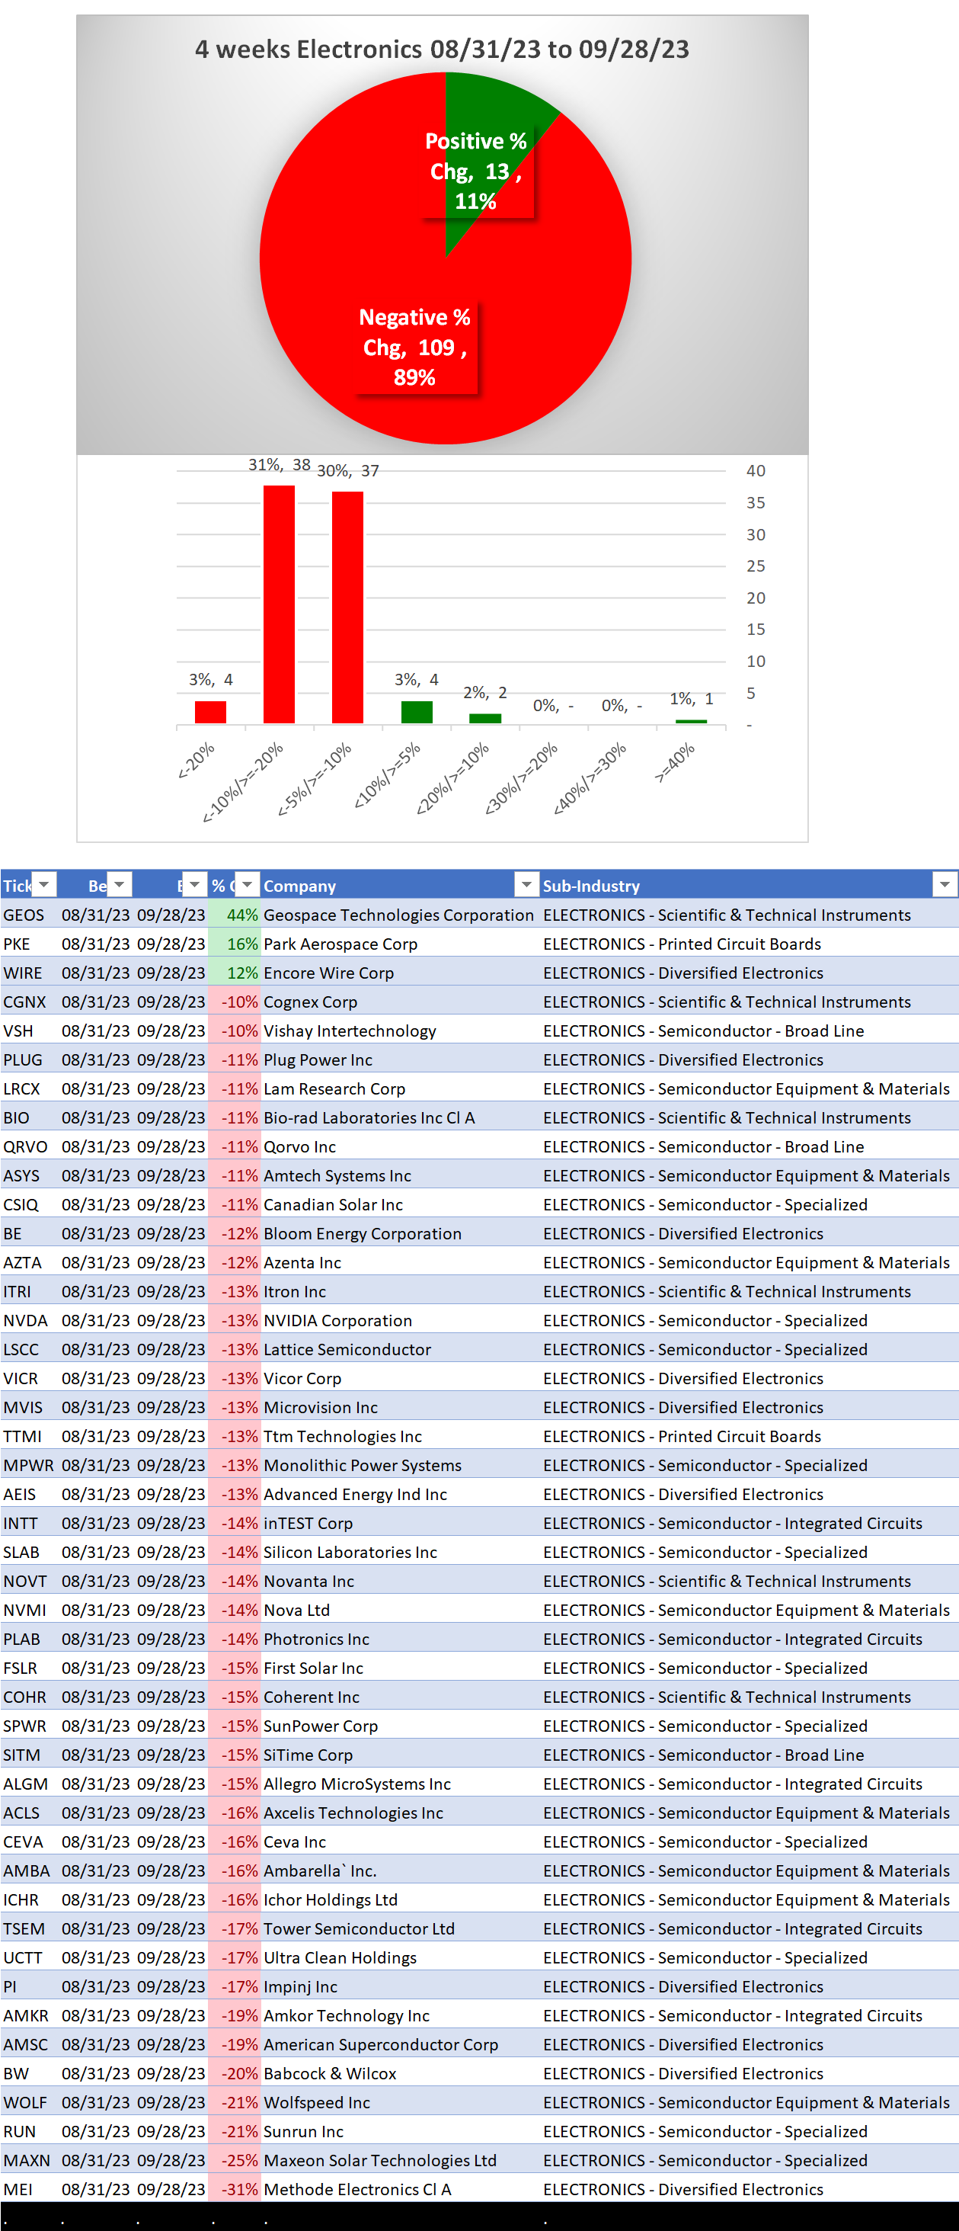This screenshot has height=2231, width=959.
Task: Select the green Positive % Chg pie slice
Action: tap(484, 113)
